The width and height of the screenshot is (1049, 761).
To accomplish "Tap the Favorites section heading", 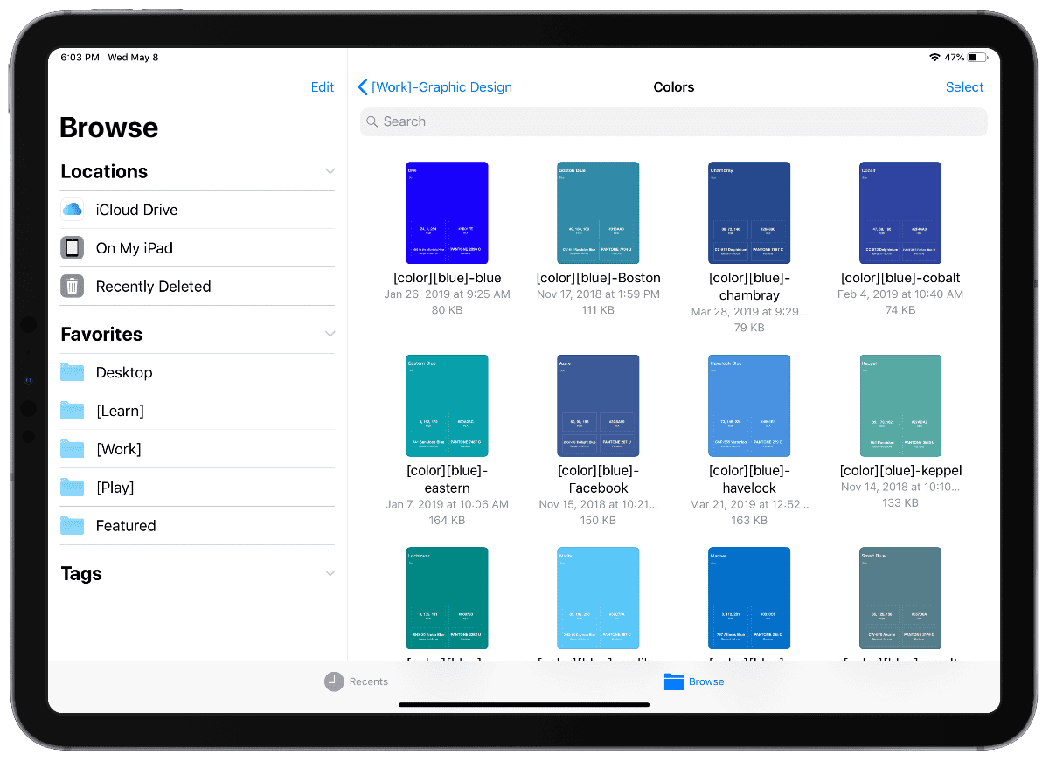I will (101, 334).
